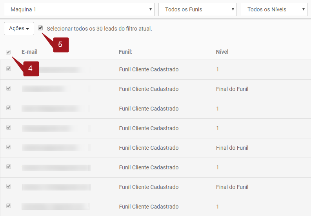311x216 pixels.
Task: Uncheck the second lead row checkbox
Action: tap(9, 89)
